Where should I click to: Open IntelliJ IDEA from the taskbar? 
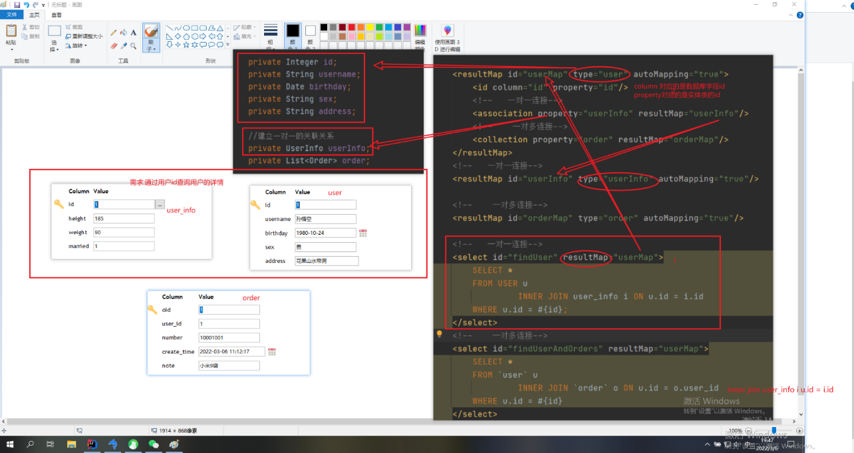pyautogui.click(x=92, y=444)
